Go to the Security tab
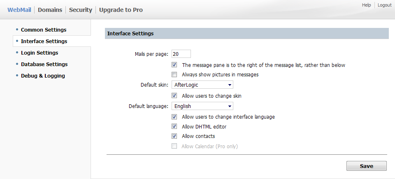 click(x=80, y=10)
